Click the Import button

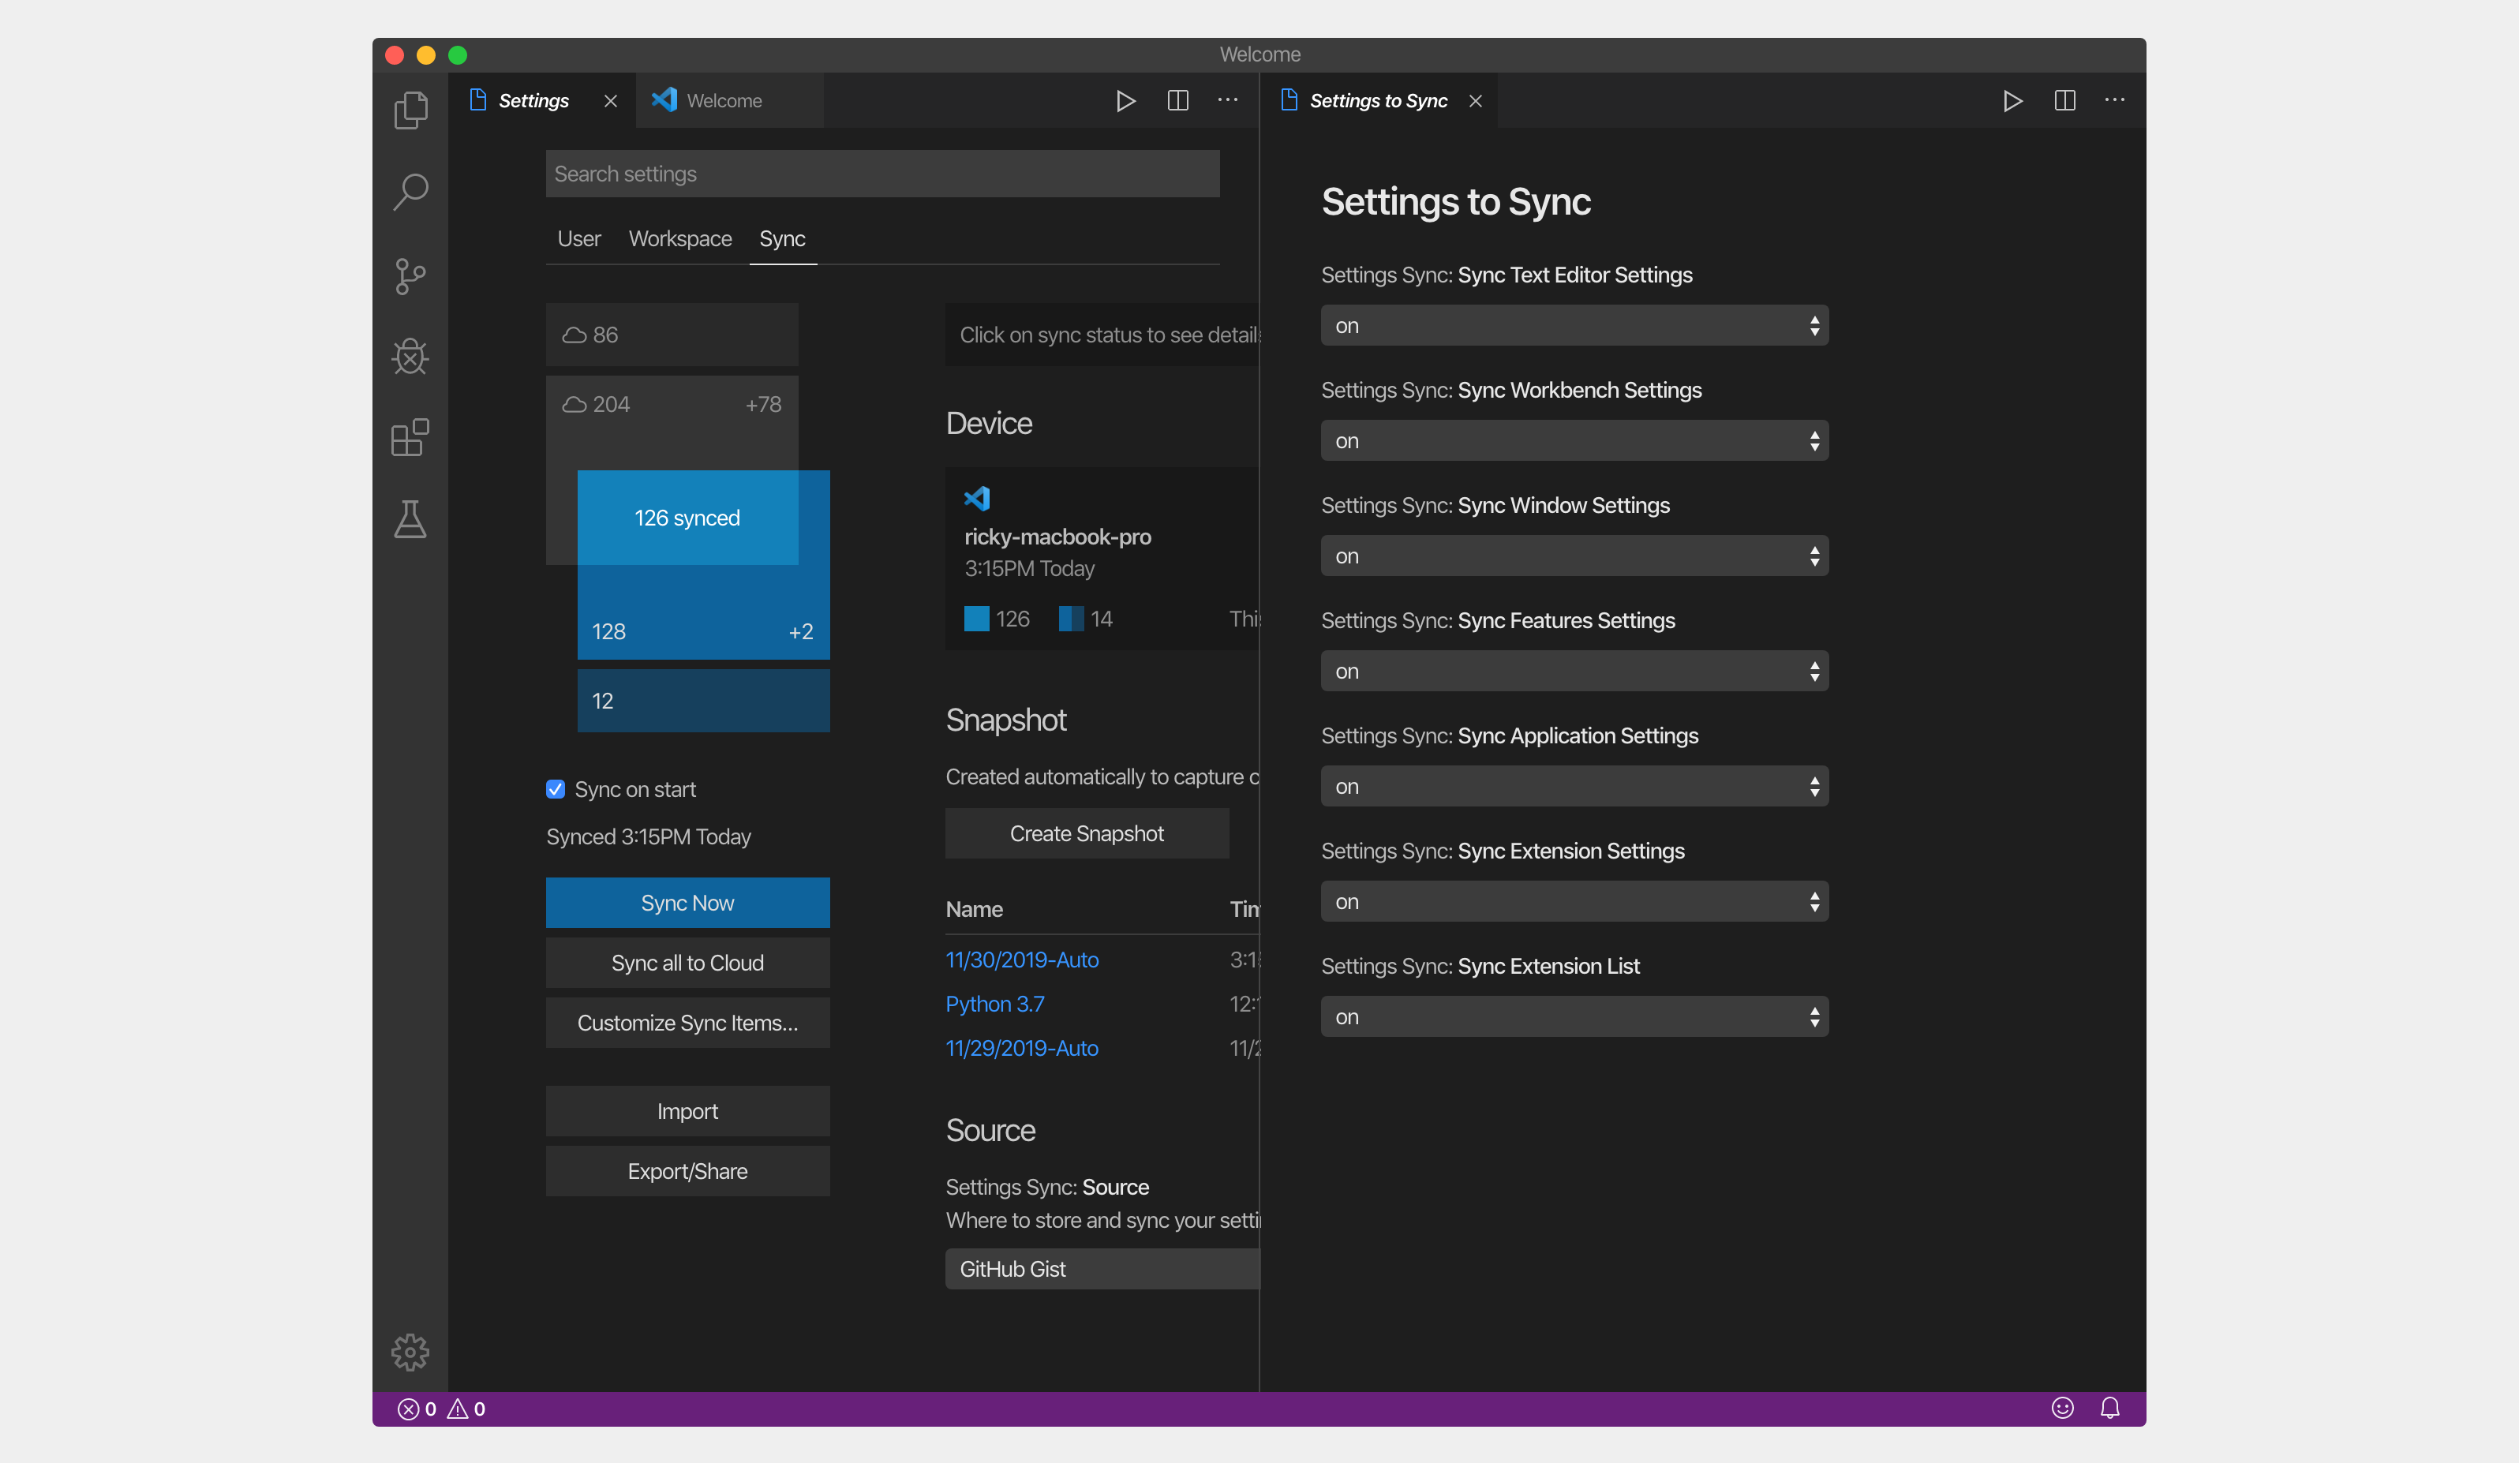[687, 1111]
